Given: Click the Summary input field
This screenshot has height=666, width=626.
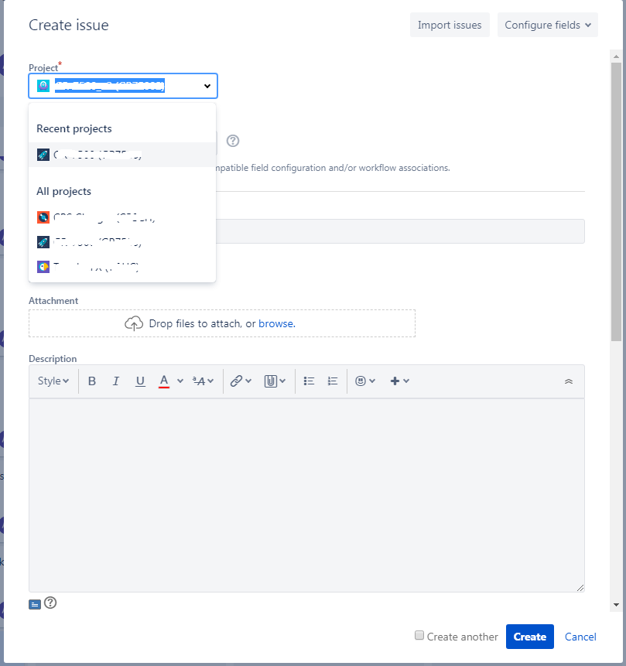Looking at the screenshot, I should pos(400,231).
